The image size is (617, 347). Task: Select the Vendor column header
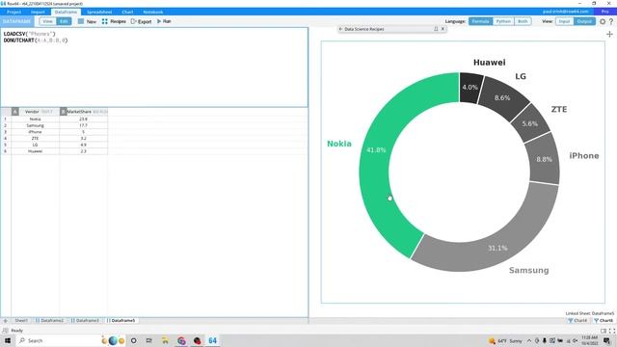36,112
